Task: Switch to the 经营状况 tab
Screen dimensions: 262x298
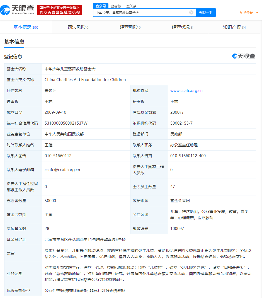Action: point(182,27)
